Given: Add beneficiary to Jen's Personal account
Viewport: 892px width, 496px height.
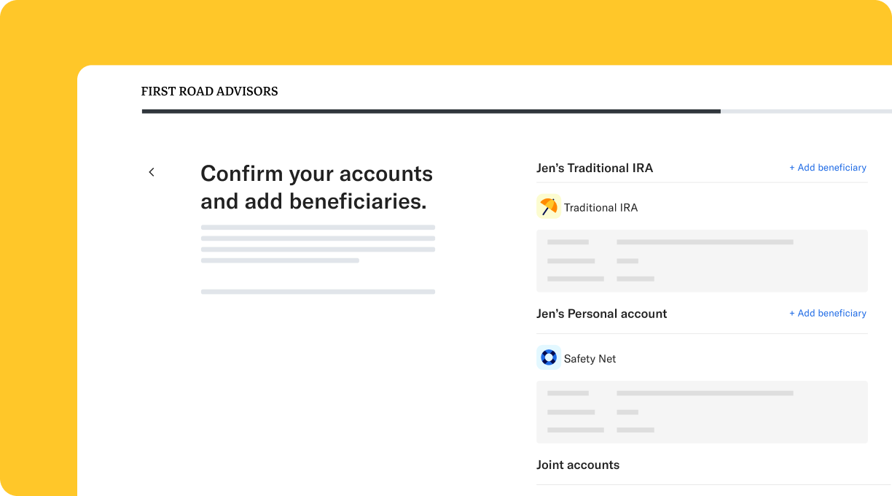Looking at the screenshot, I should tap(828, 313).
